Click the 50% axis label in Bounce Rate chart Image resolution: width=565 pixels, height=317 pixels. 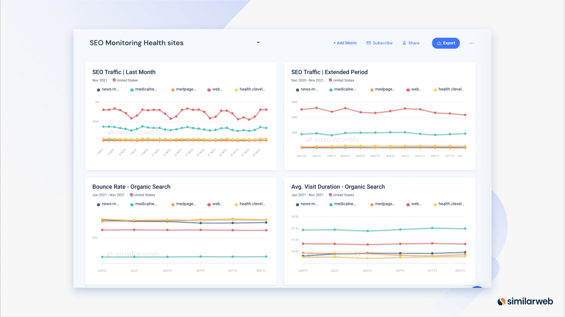click(95, 238)
